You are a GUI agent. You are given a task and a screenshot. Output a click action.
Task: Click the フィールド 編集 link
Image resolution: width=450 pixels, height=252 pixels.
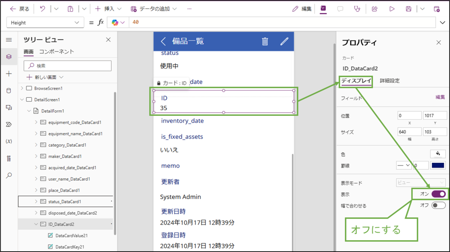point(440,97)
